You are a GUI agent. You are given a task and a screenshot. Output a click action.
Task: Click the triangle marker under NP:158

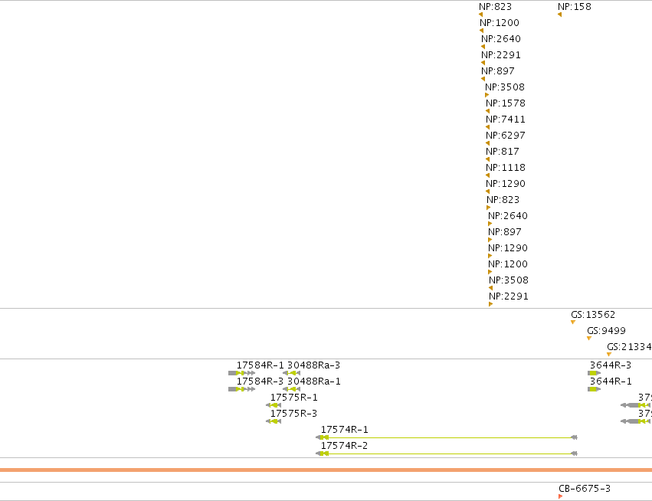coord(560,15)
